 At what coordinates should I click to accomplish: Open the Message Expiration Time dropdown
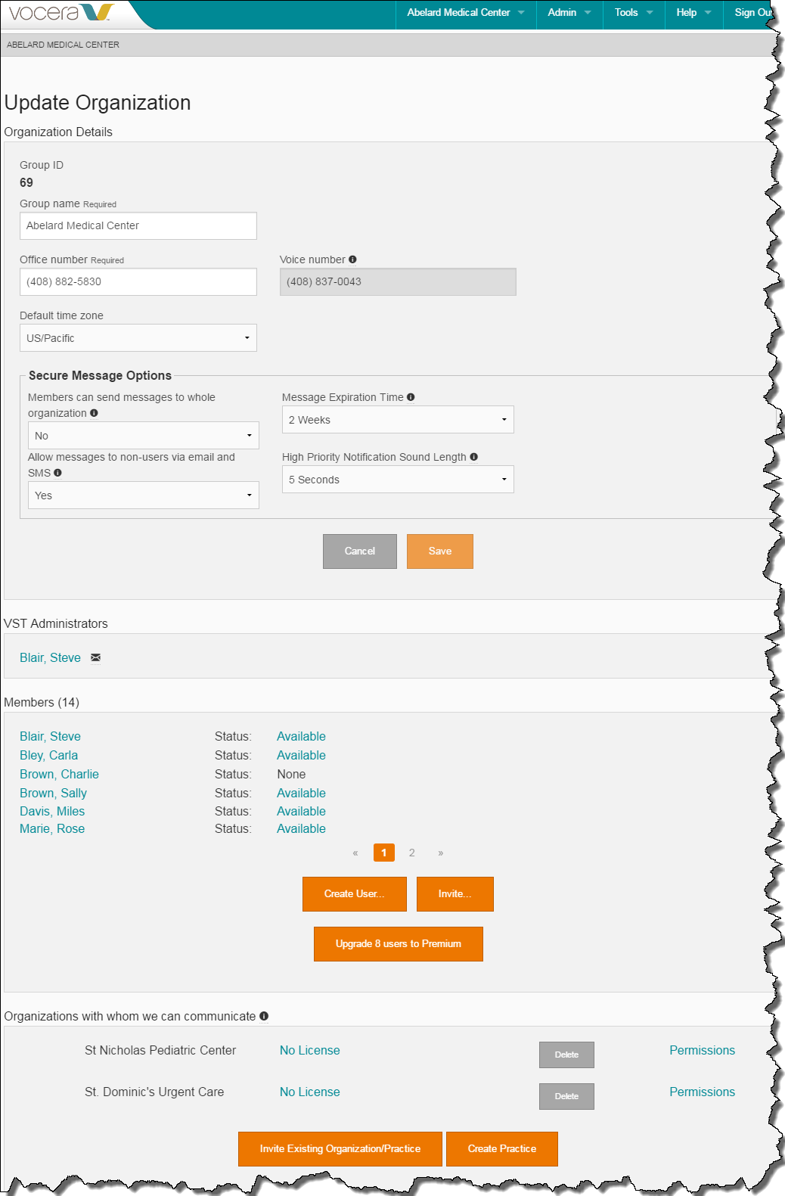[398, 420]
